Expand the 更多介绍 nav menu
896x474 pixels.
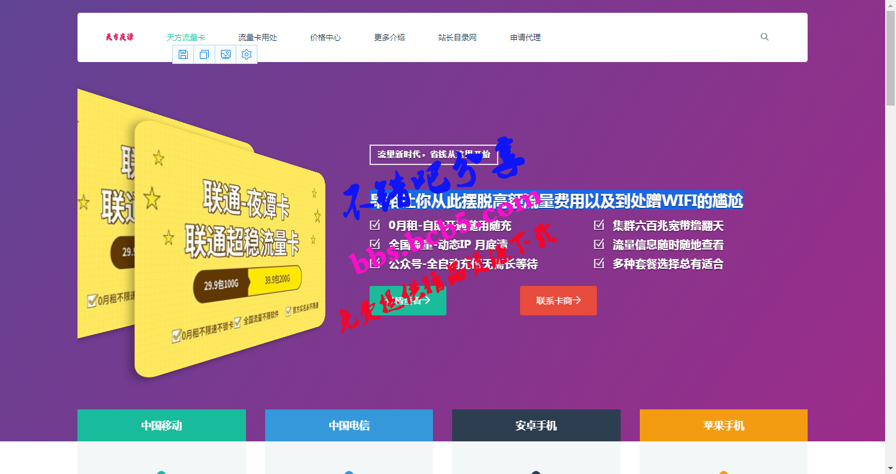pyautogui.click(x=389, y=38)
